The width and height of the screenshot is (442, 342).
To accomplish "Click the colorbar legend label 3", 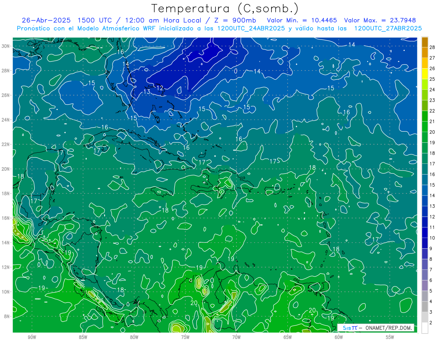I will (x=431, y=312).
